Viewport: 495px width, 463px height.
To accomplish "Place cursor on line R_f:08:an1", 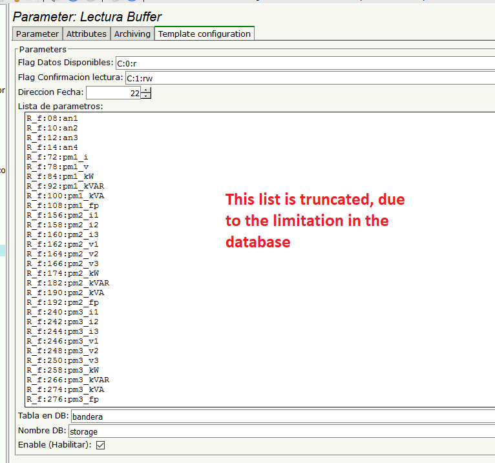I will click(52, 119).
